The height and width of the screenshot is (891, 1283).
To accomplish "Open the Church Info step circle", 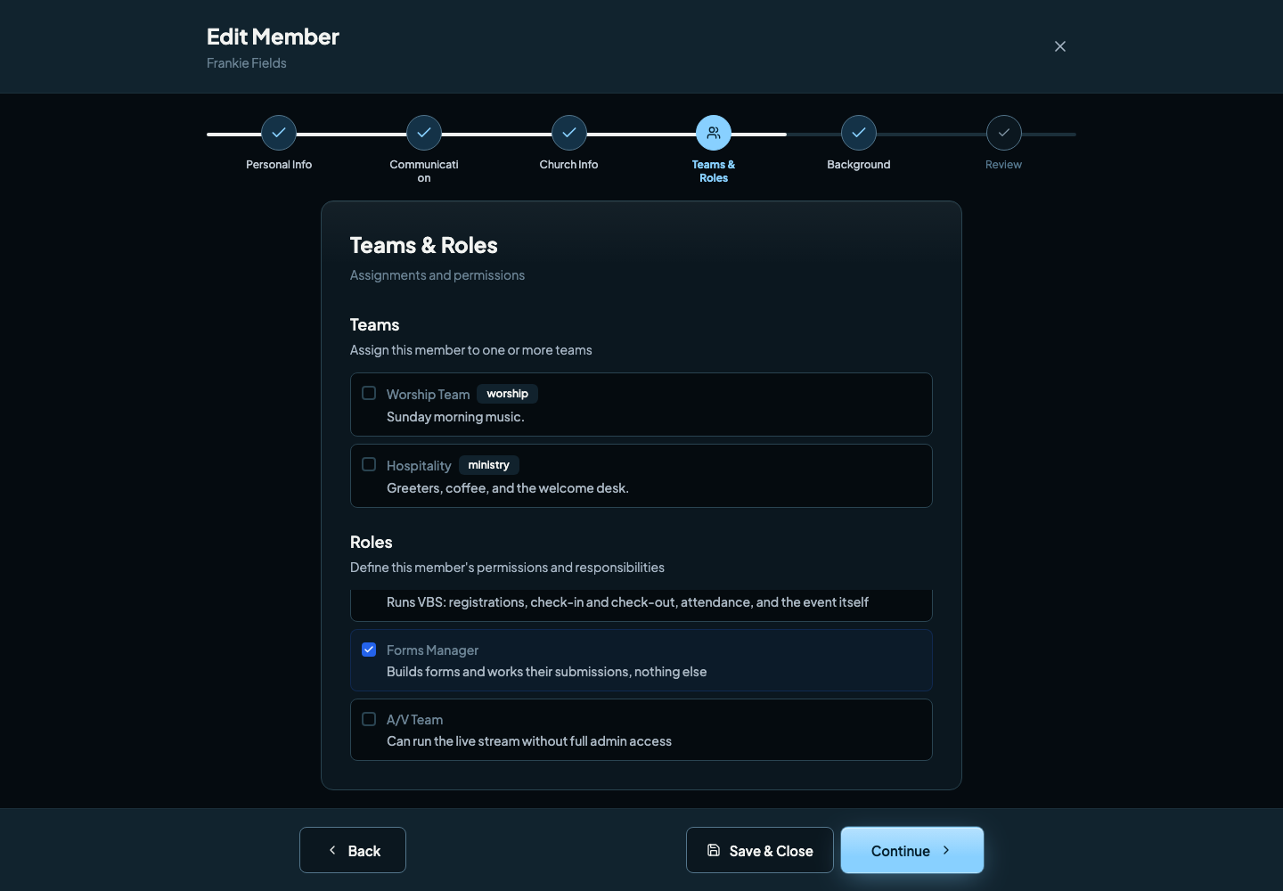I will click(x=569, y=133).
